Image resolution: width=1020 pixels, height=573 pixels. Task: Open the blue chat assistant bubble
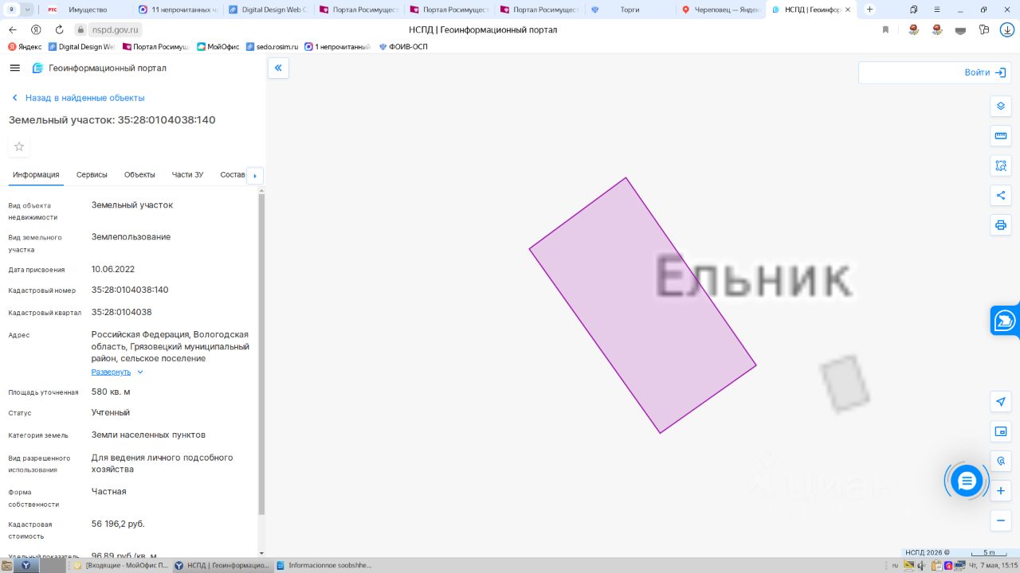click(967, 481)
